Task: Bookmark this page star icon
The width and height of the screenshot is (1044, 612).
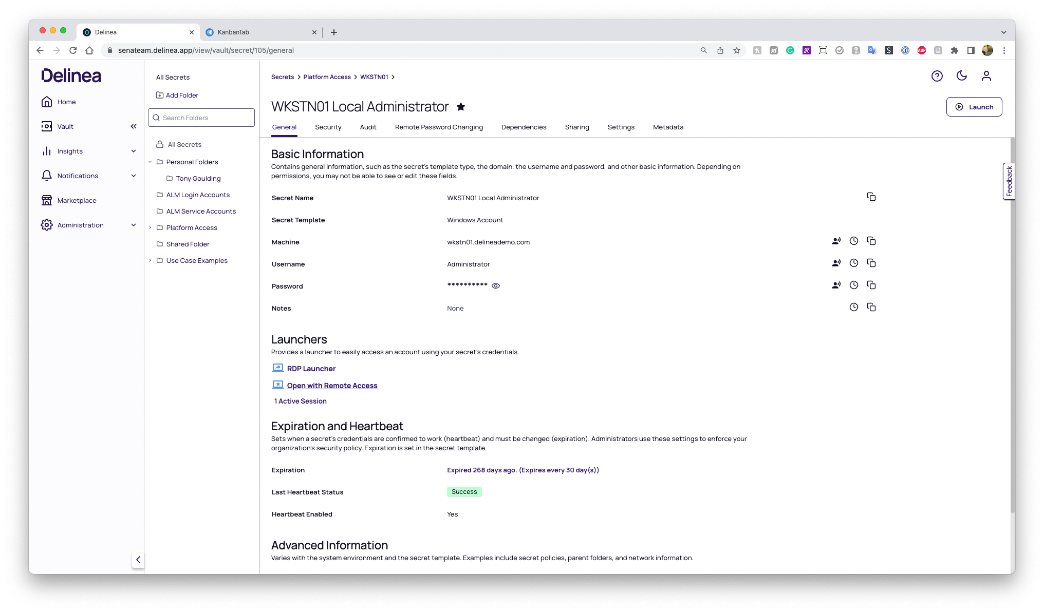Action: (x=736, y=50)
